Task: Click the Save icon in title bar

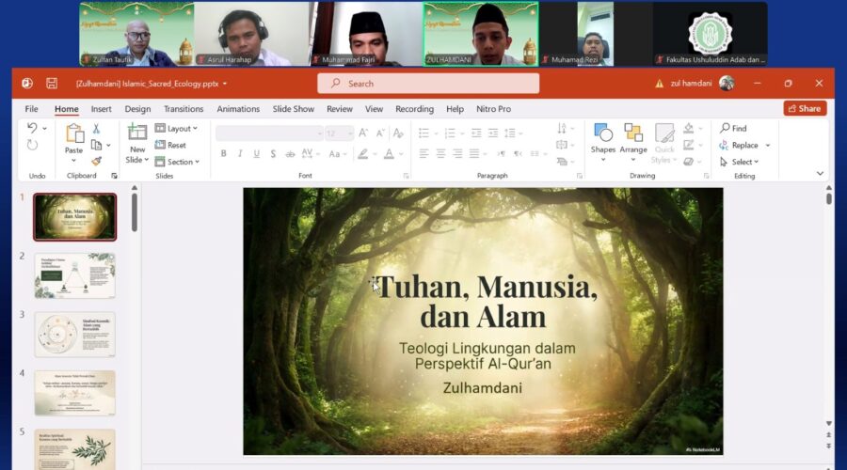Action: [52, 84]
